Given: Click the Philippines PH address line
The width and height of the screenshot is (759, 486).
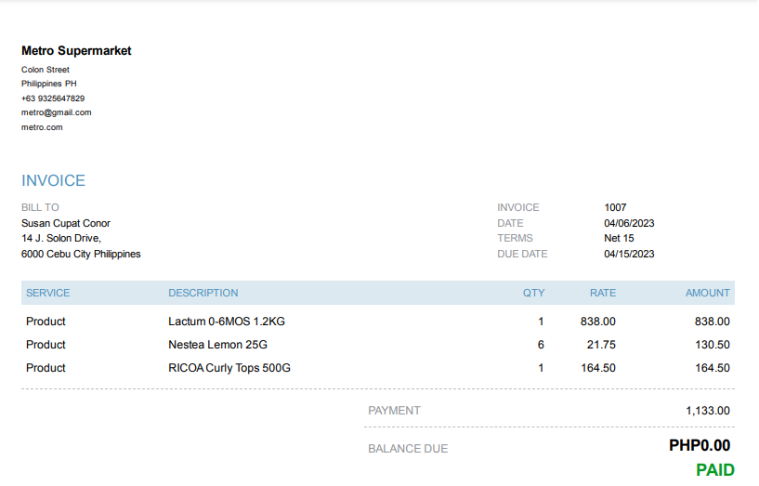Looking at the screenshot, I should (x=49, y=84).
